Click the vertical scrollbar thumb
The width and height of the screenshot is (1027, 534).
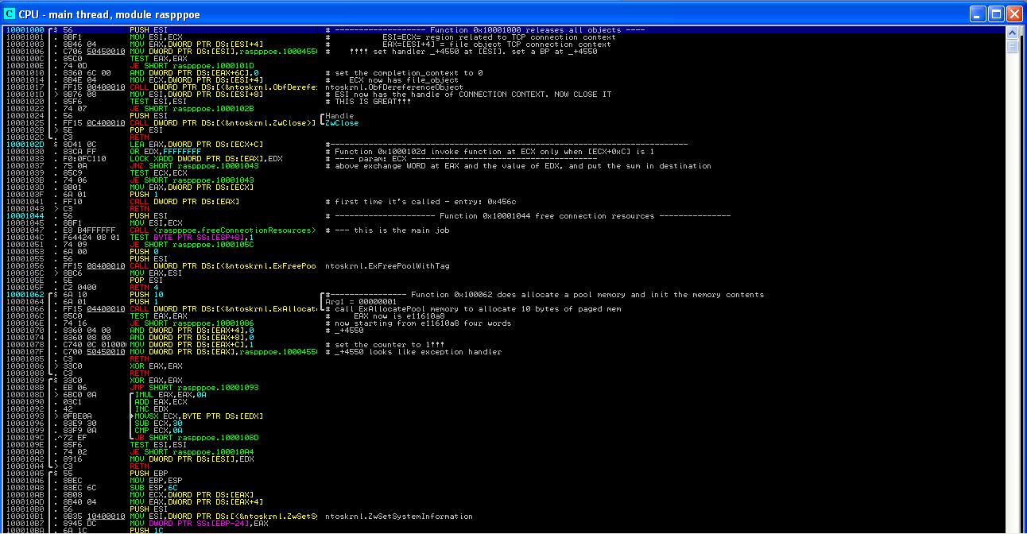point(1013,45)
